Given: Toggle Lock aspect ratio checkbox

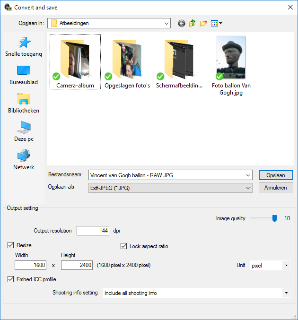Looking at the screenshot, I should (124, 246).
